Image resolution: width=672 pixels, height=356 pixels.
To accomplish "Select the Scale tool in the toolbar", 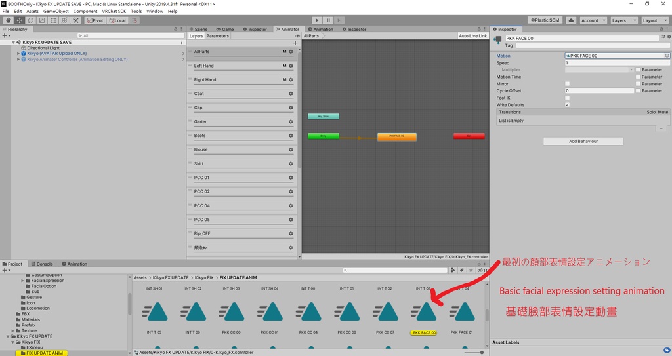I will click(42, 20).
